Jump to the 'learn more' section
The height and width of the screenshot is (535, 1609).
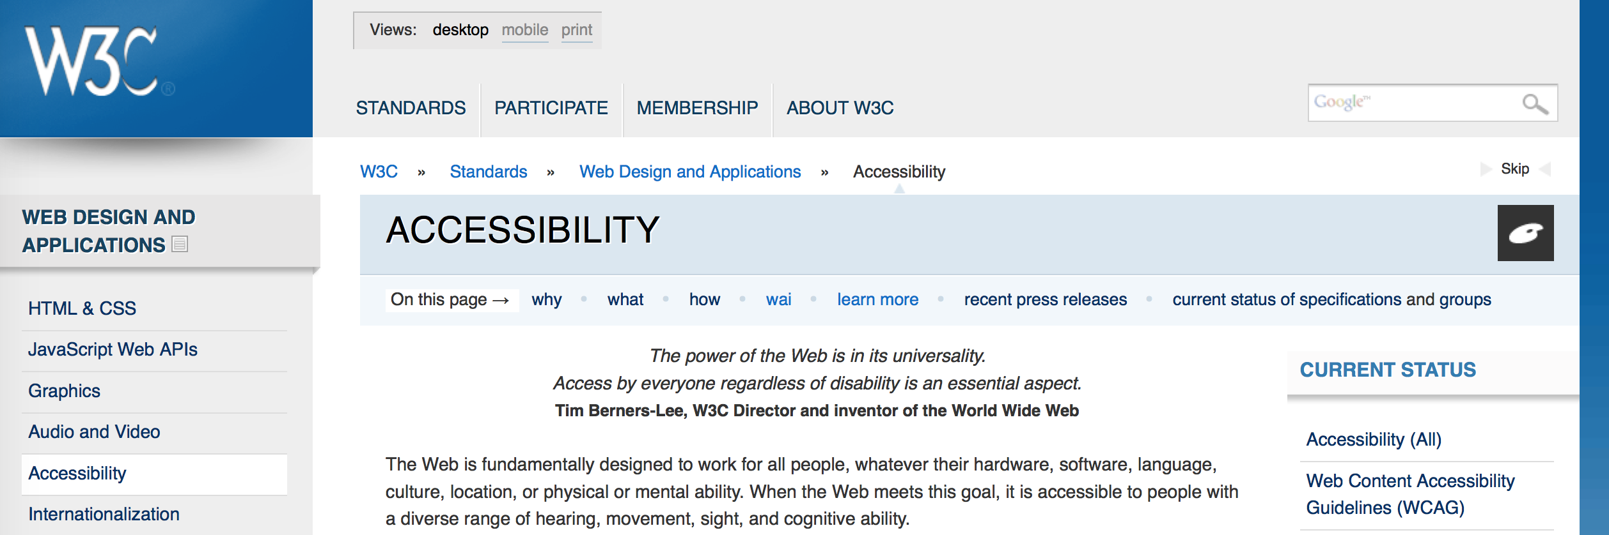click(877, 299)
